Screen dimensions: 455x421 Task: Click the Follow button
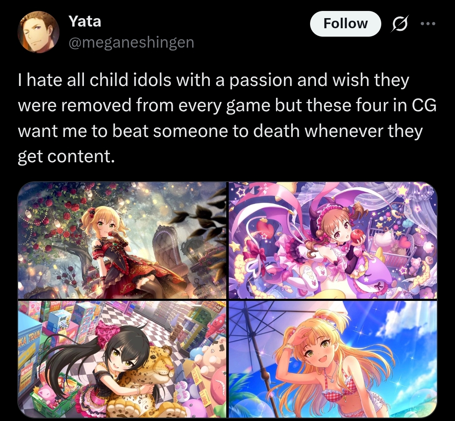[345, 24]
